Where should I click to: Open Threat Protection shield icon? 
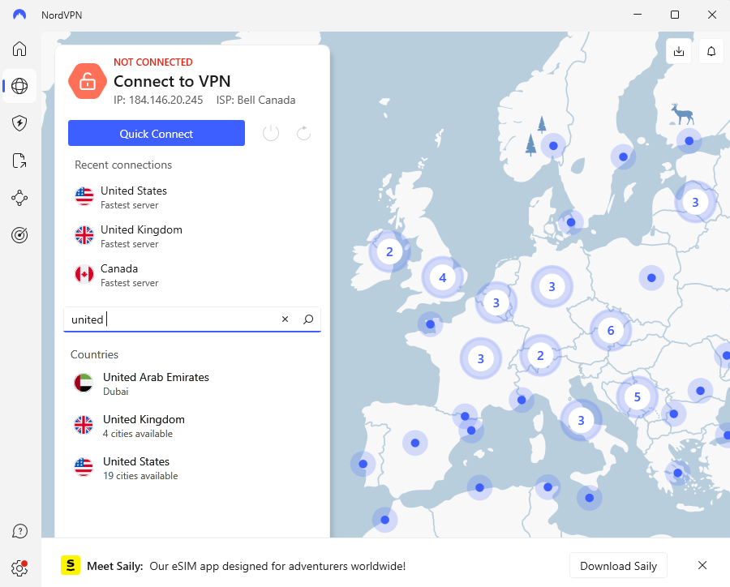(x=19, y=123)
